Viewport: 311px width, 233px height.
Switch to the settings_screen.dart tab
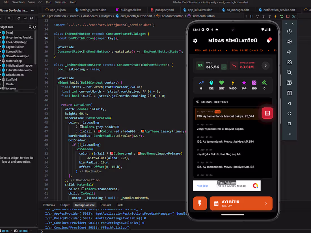pos(91,10)
